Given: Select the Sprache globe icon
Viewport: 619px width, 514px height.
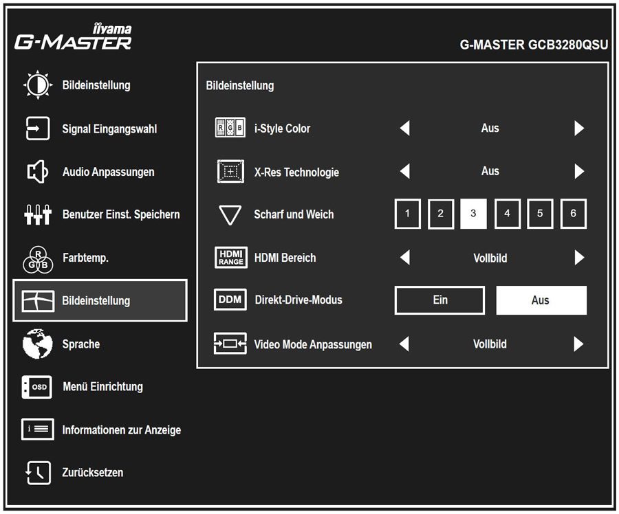Looking at the screenshot, I should pos(38,344).
